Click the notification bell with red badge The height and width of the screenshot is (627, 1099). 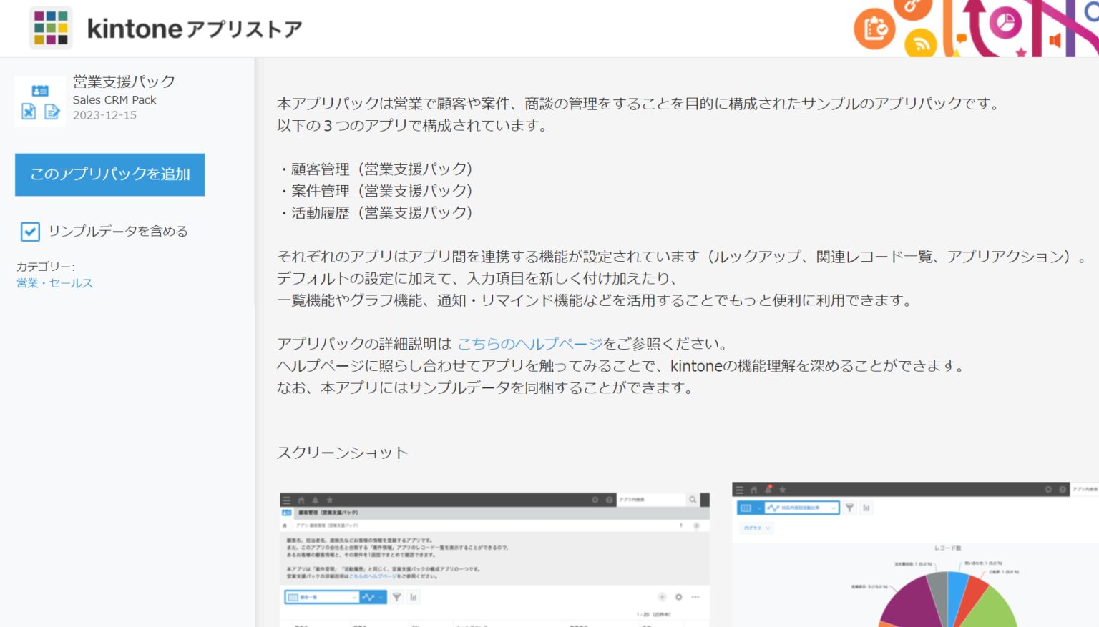(768, 490)
